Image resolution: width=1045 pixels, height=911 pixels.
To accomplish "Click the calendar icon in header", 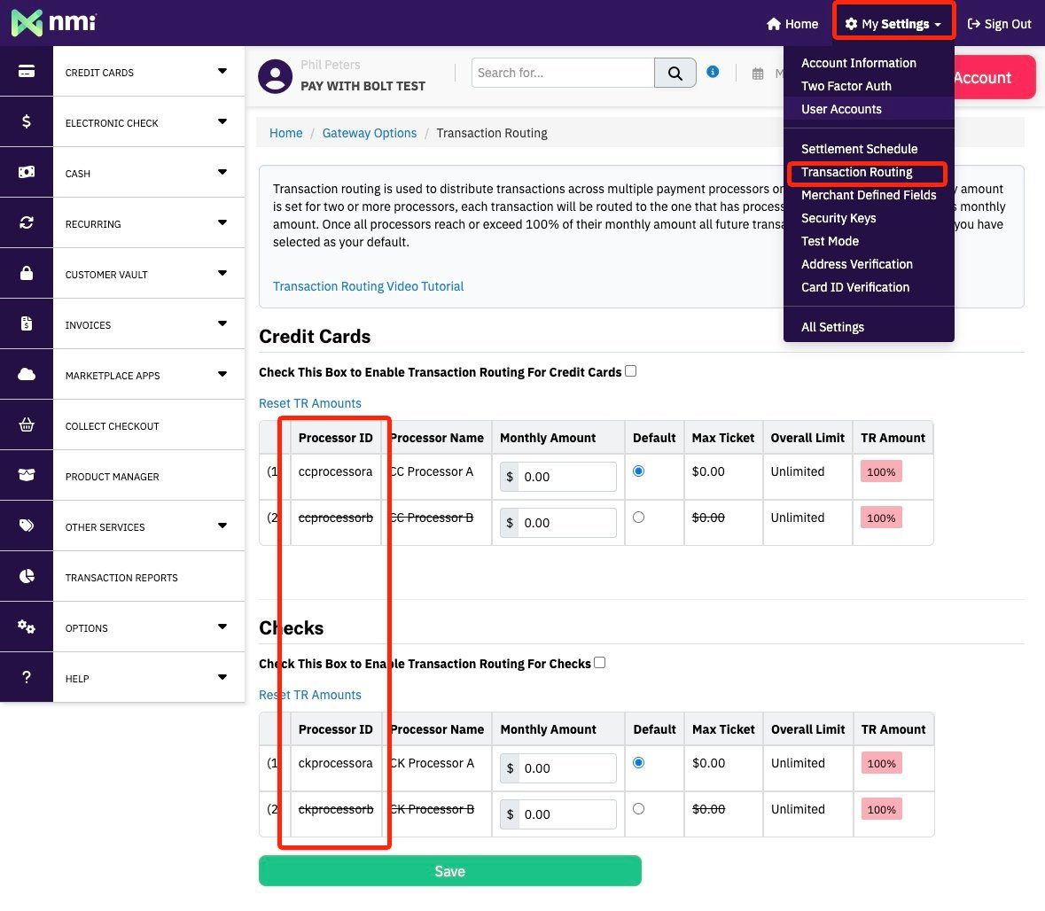I will point(758,74).
